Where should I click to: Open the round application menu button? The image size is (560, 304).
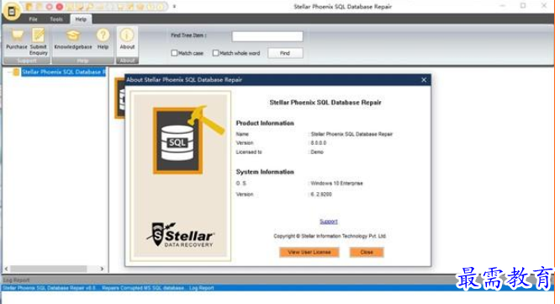12,11
